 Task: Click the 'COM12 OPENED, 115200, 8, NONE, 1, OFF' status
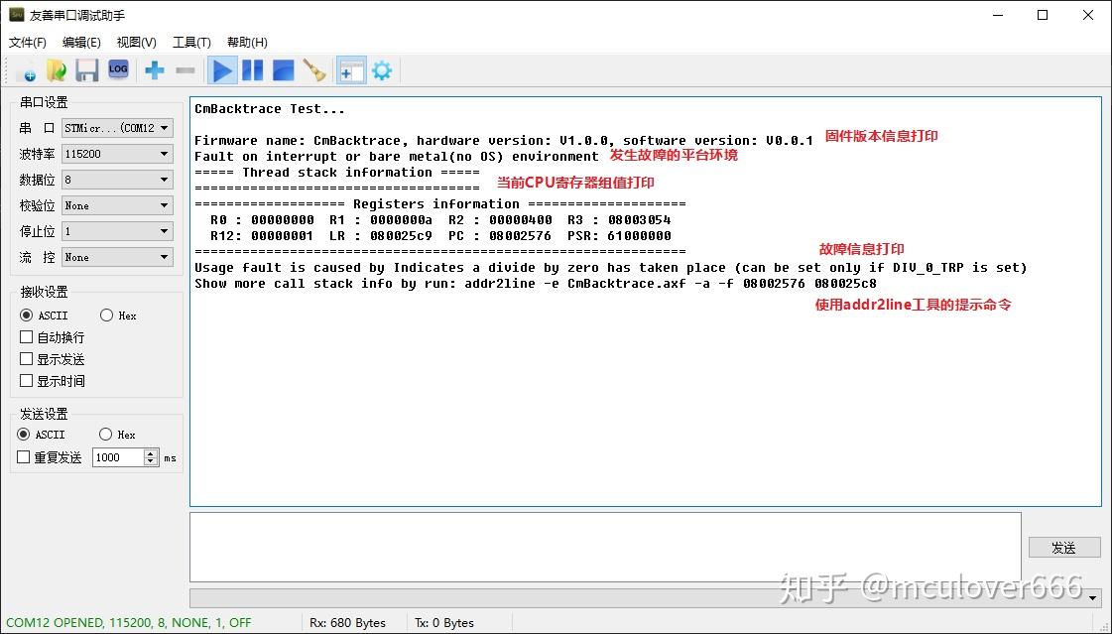[128, 623]
